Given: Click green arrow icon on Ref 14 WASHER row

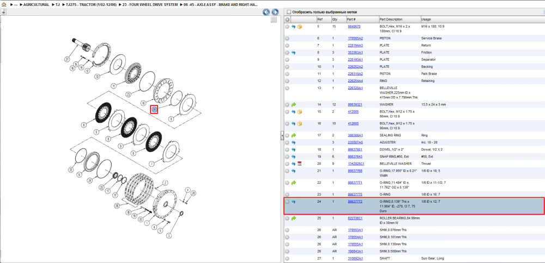Looking at the screenshot, I should [293, 104].
